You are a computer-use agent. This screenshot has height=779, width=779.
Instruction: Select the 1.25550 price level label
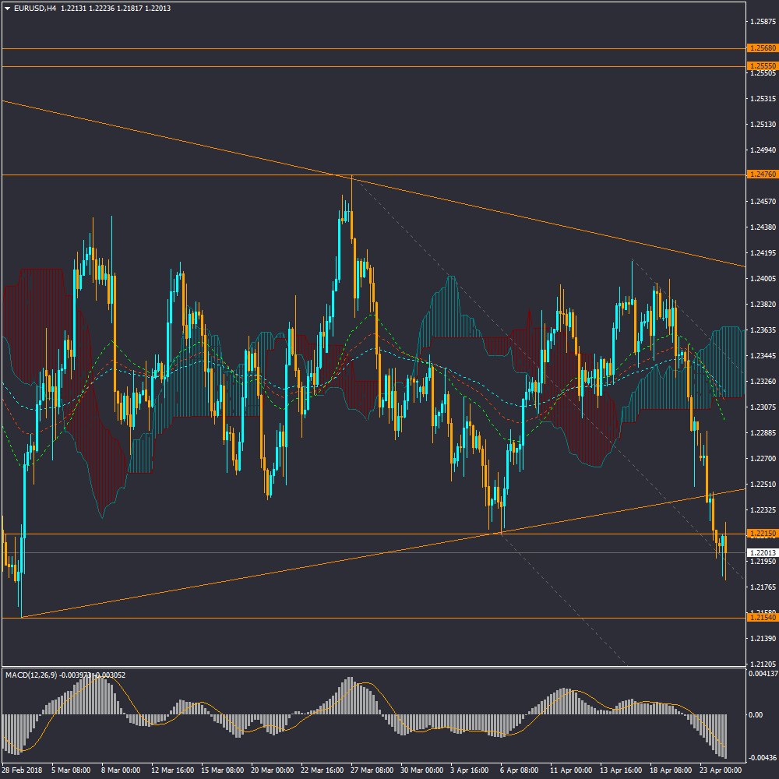point(760,67)
